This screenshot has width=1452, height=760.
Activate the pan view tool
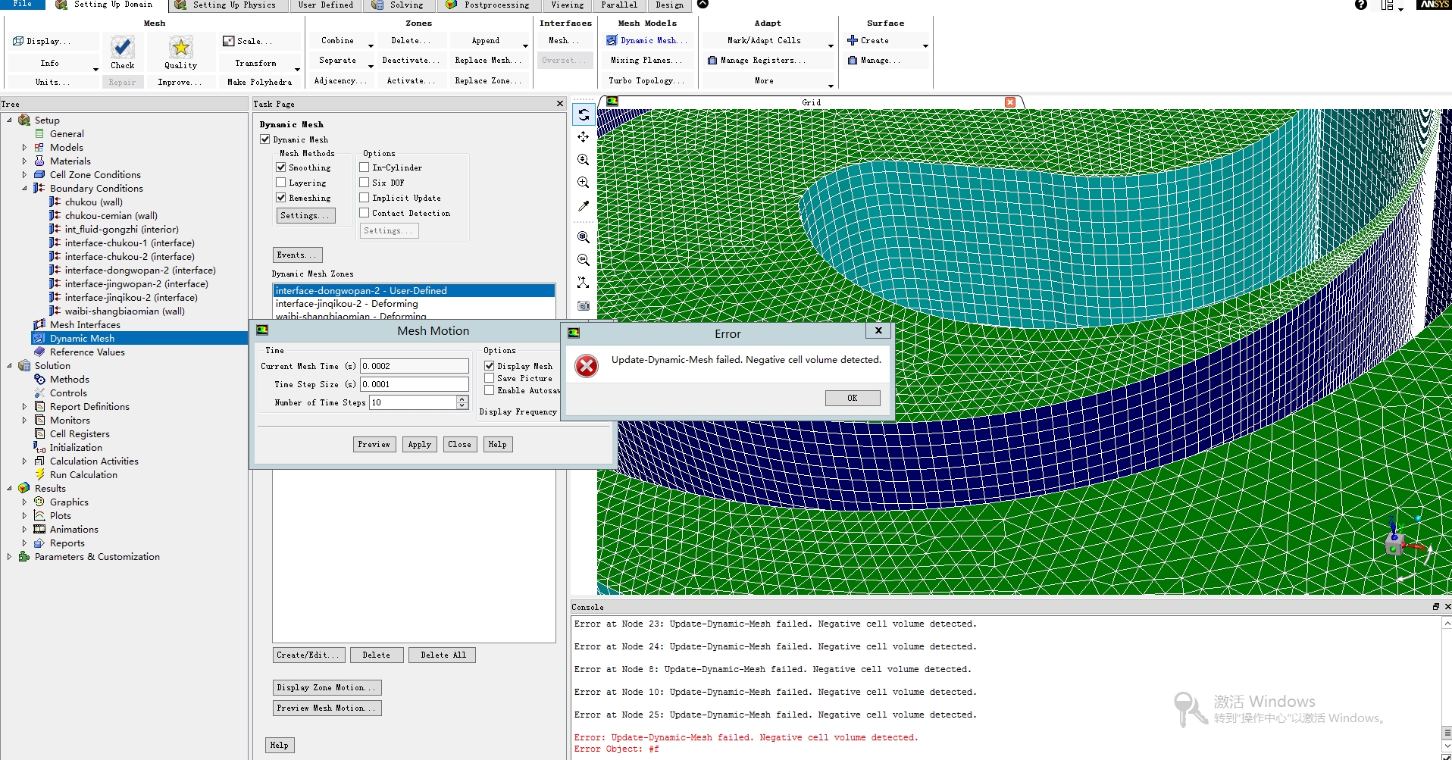click(583, 137)
